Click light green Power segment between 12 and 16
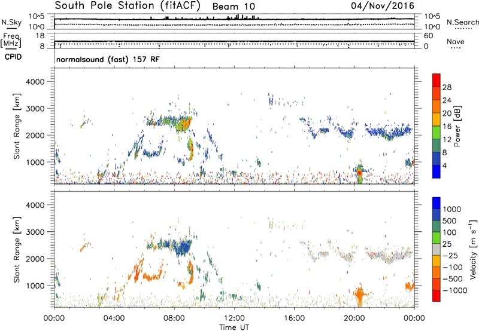479x331 pixels. coord(436,133)
